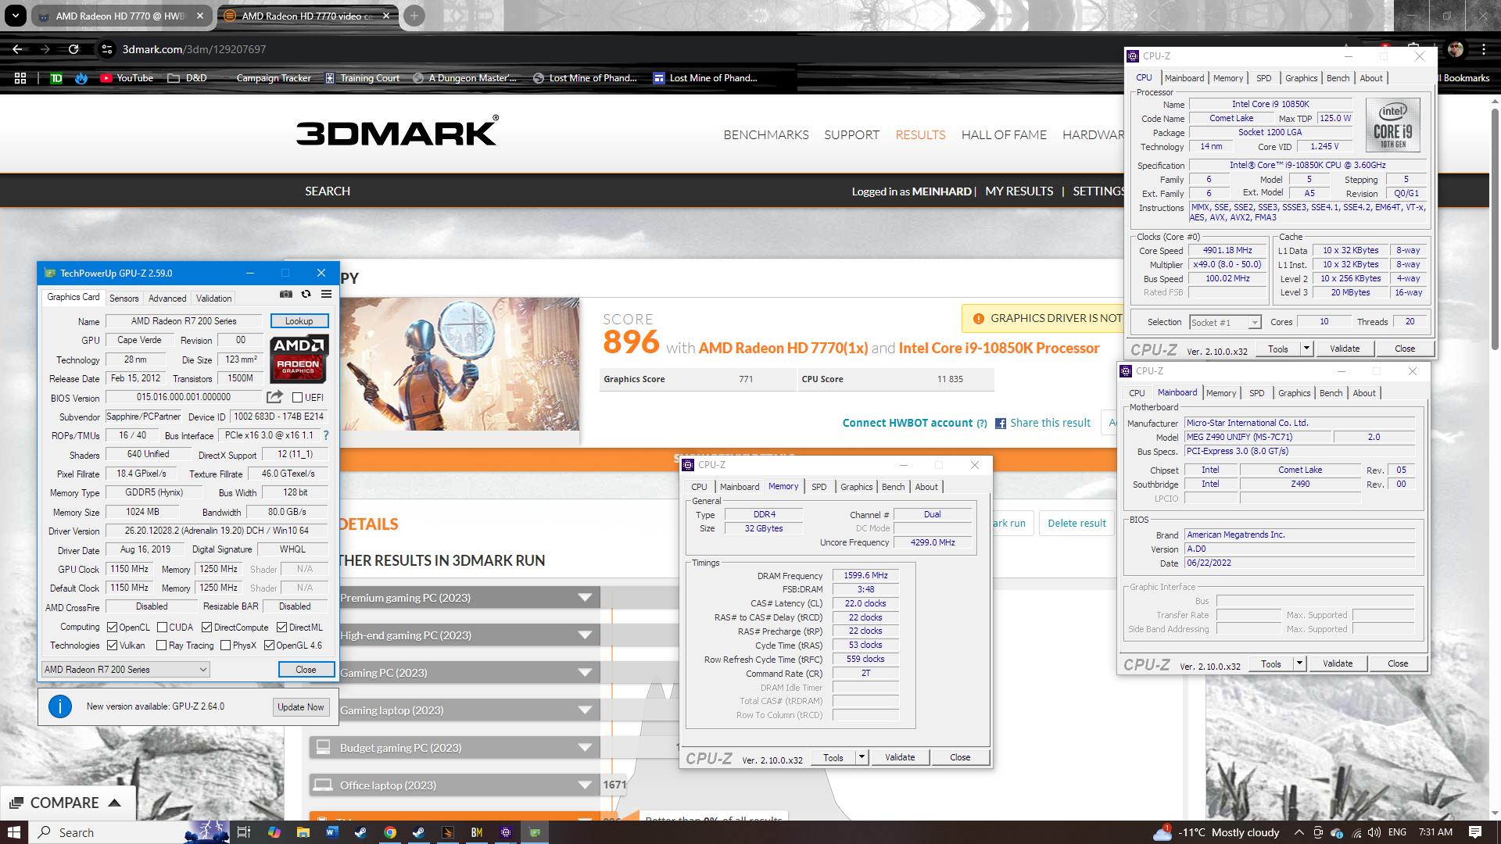Click the tab search dropdown arrow in Chrome
1501x844 pixels.
[x=15, y=16]
